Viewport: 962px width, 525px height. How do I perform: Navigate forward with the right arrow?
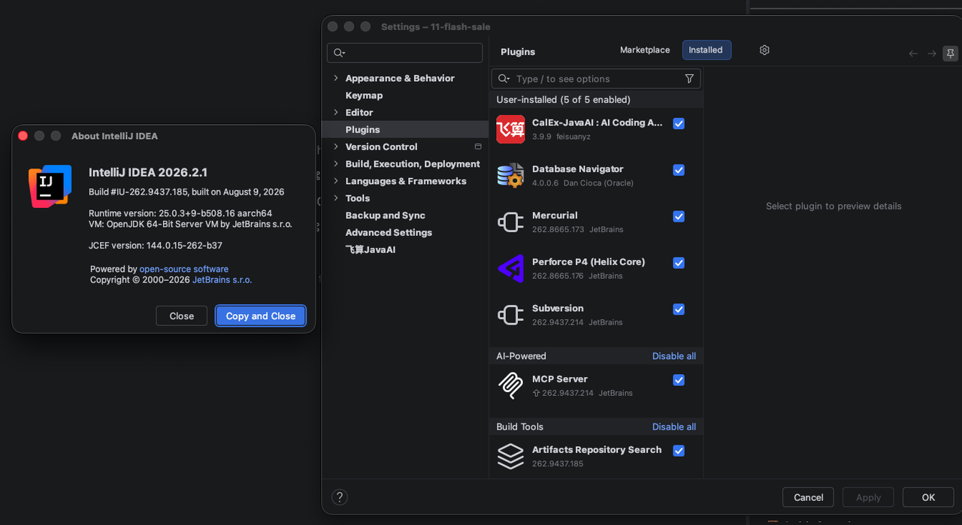[x=931, y=53]
